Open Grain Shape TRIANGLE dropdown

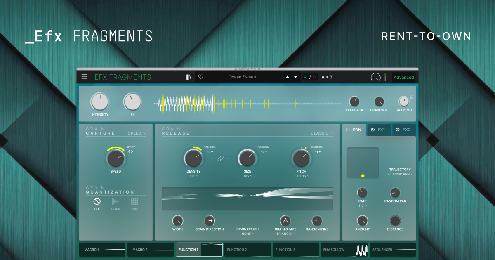286,234
